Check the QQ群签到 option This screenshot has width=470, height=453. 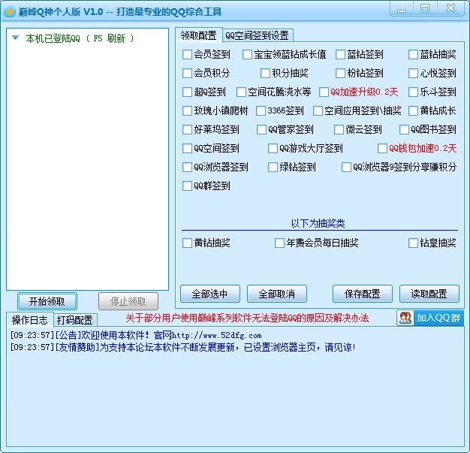pyautogui.click(x=188, y=186)
